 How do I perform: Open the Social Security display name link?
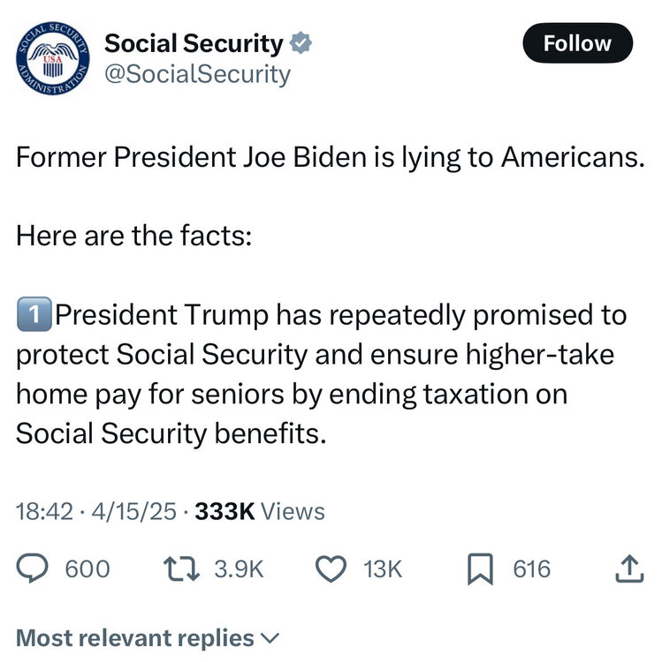click(x=194, y=42)
